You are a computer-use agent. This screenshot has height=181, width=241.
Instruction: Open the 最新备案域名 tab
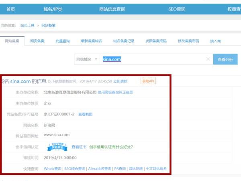(92, 41)
